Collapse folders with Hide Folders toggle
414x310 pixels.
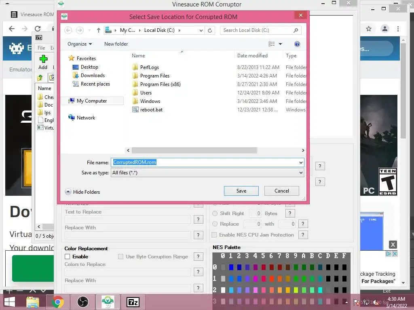[82, 192]
